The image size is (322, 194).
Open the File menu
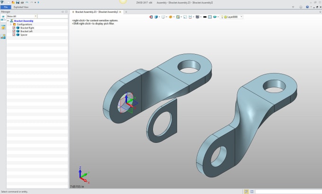coord(6,7)
